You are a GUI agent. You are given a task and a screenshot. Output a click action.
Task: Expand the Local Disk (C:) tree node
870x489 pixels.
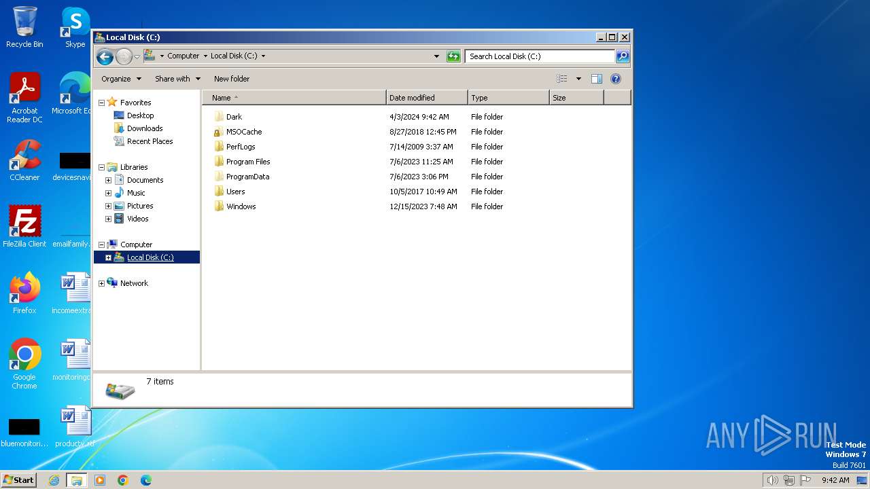[108, 257]
